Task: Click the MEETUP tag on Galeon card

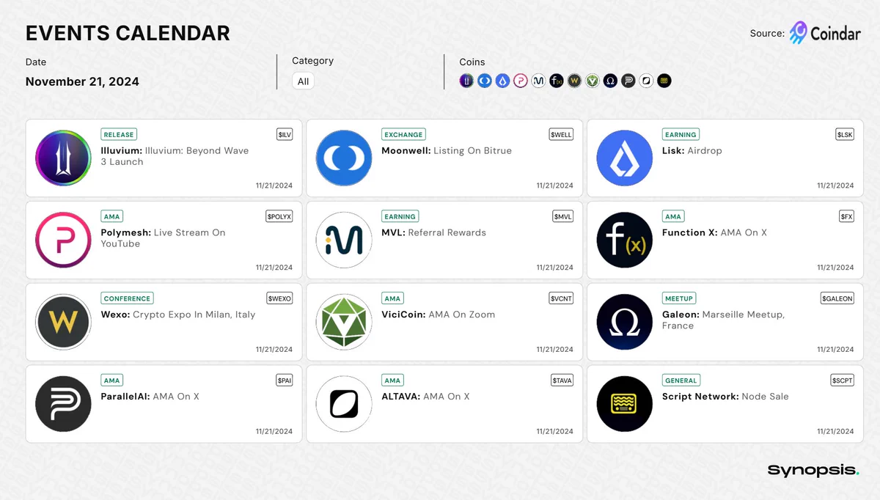Action: [x=679, y=298]
